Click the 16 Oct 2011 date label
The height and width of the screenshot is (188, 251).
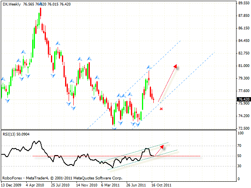[x=162, y=184]
